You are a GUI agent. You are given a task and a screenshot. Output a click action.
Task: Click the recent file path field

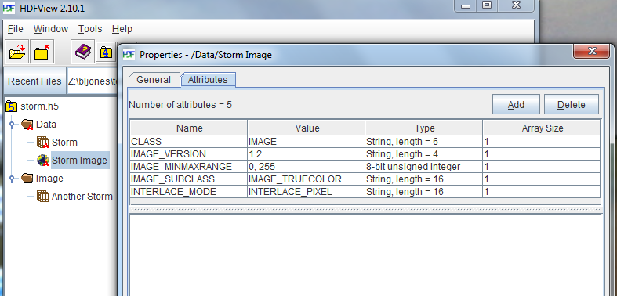[93, 81]
